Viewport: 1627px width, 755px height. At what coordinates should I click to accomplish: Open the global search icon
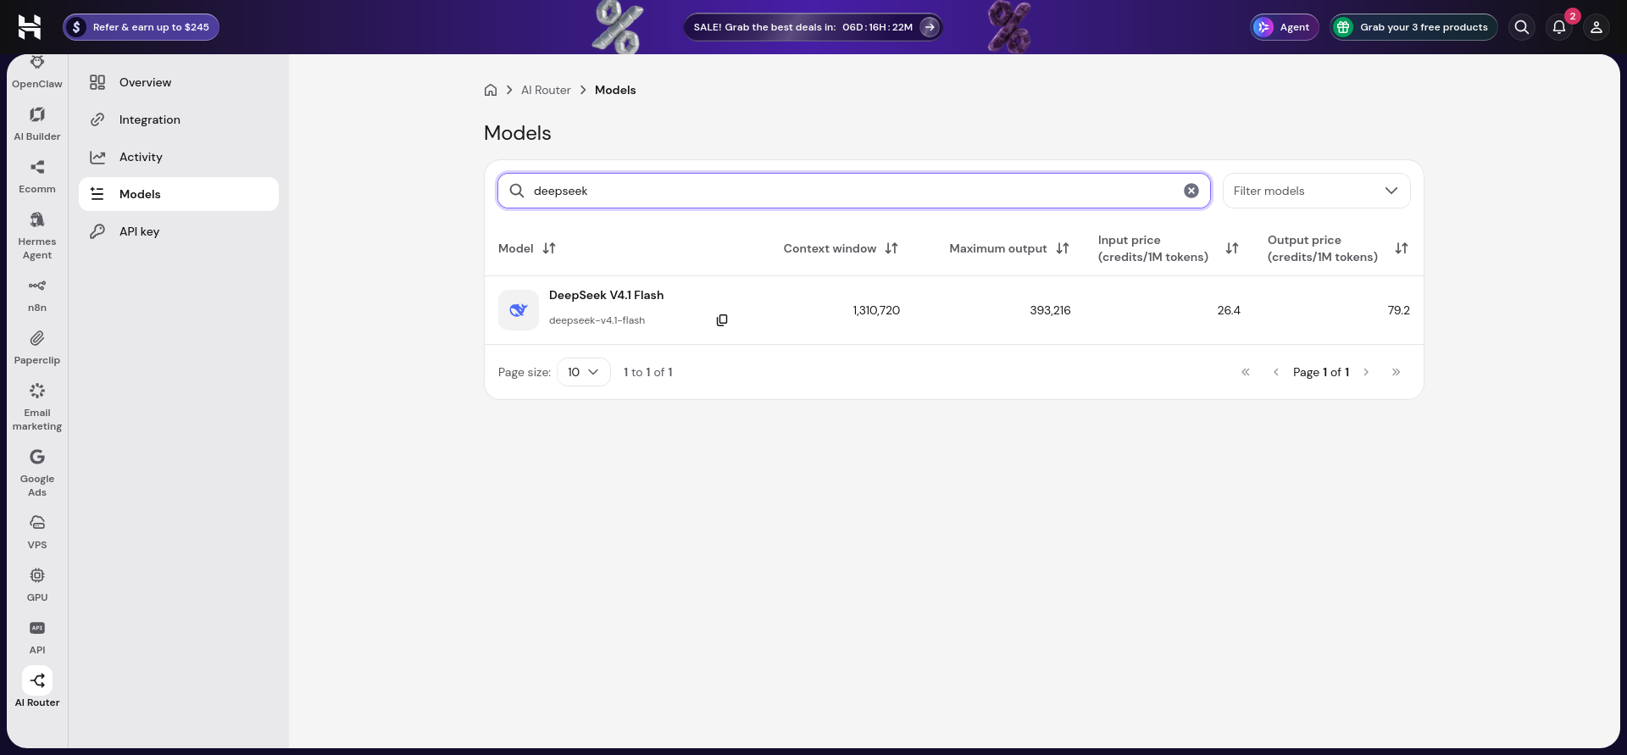pos(1522,27)
